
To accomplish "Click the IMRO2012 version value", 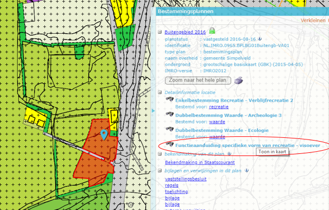I will click(215, 71).
